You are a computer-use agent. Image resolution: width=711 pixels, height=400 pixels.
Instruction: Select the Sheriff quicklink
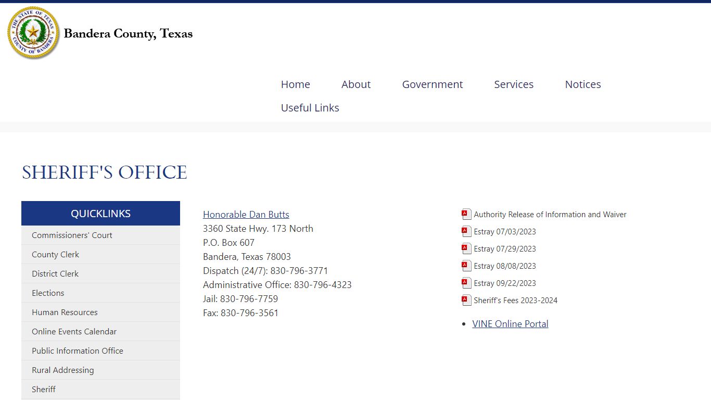[100, 390]
